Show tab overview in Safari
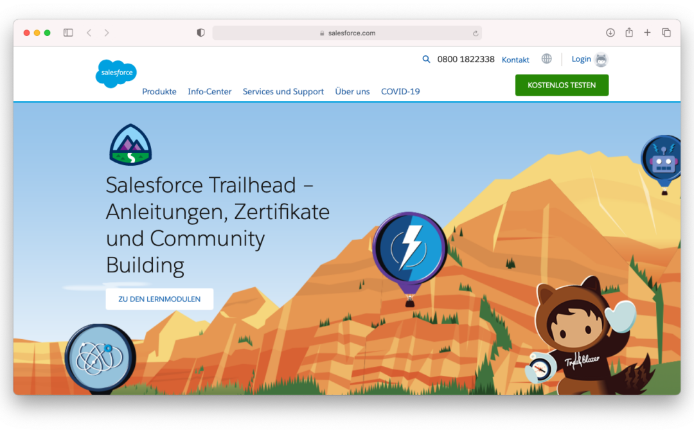Screen dimensions: 694x433 pyautogui.click(x=666, y=33)
